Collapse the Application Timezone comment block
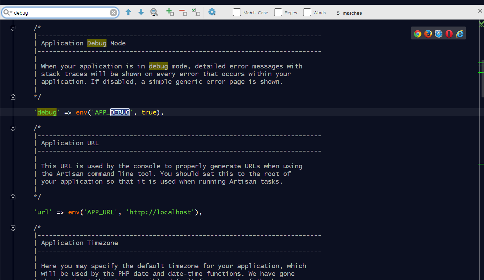The width and height of the screenshot is (484, 280). coord(13,228)
